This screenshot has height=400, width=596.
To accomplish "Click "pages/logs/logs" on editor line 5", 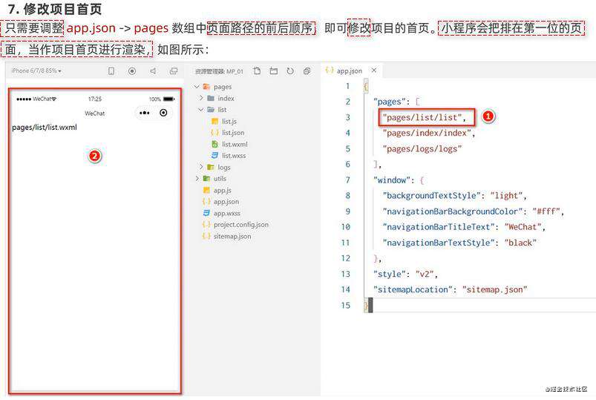I will click(x=422, y=148).
